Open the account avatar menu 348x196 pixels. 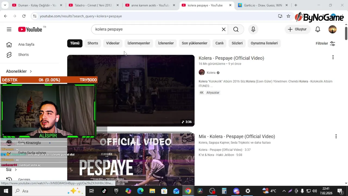tap(333, 29)
